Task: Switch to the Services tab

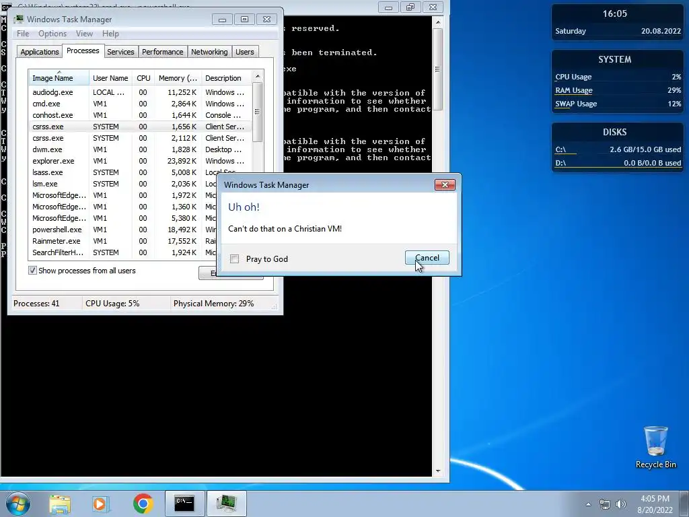Action: [x=120, y=52]
